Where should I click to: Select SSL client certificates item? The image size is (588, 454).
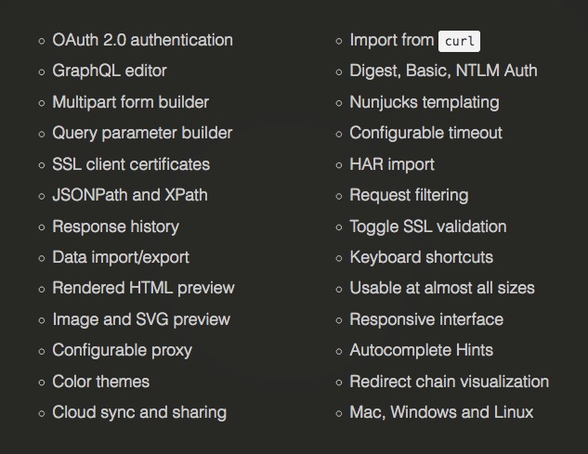click(131, 164)
